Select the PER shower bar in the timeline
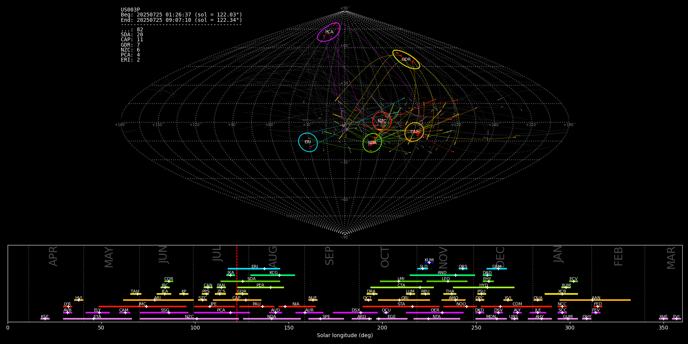This screenshot has width=688, height=344. coord(260,287)
